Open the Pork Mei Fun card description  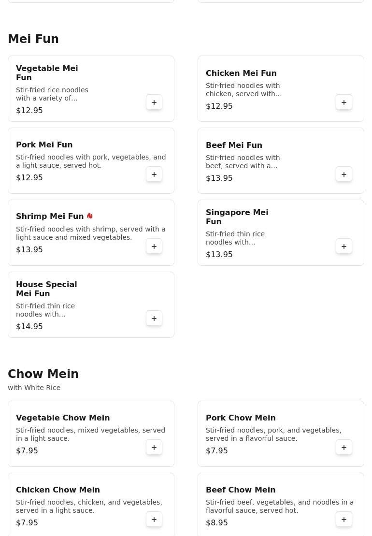point(91,161)
